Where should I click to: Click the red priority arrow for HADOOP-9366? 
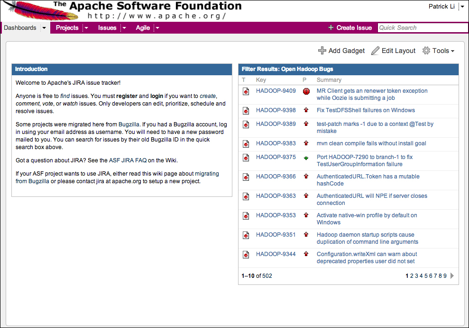pyautogui.click(x=306, y=176)
